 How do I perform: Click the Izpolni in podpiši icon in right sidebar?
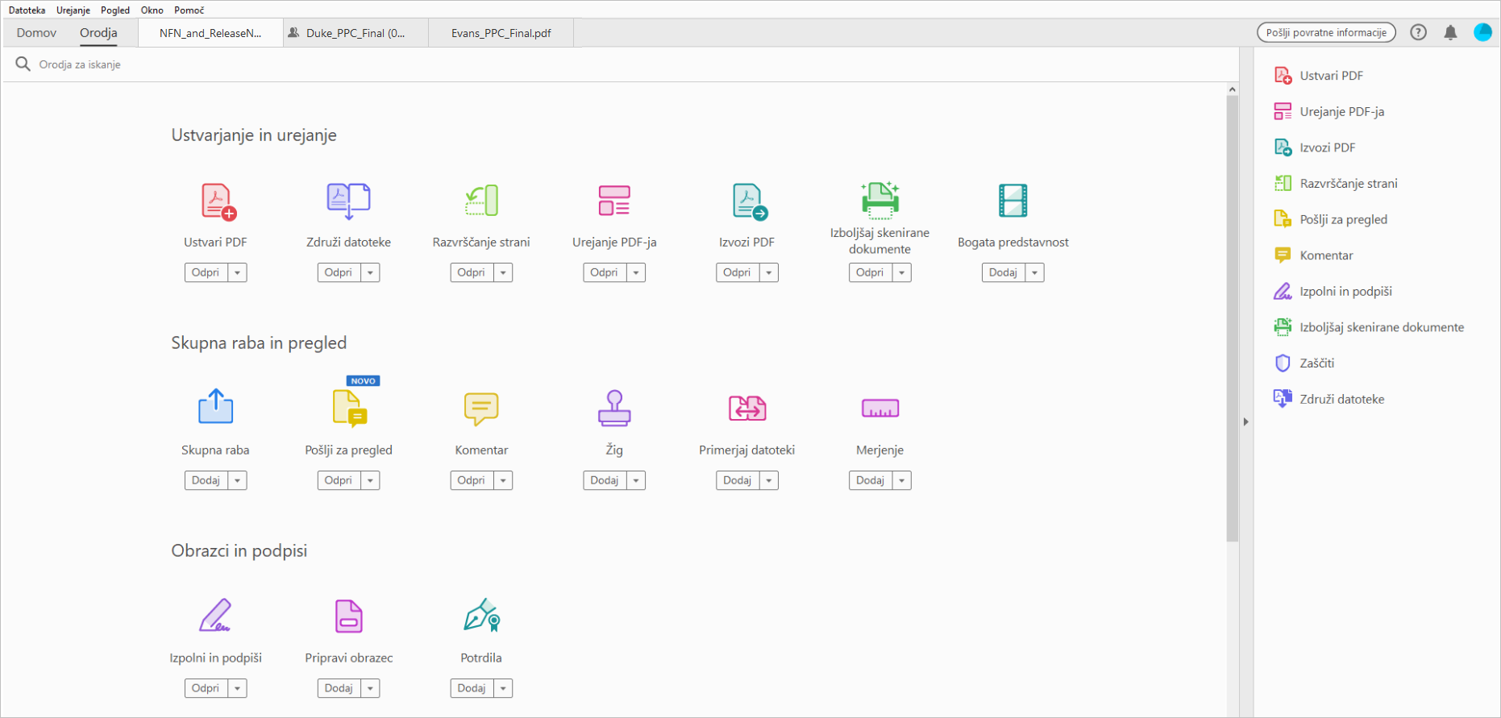[x=1283, y=292]
